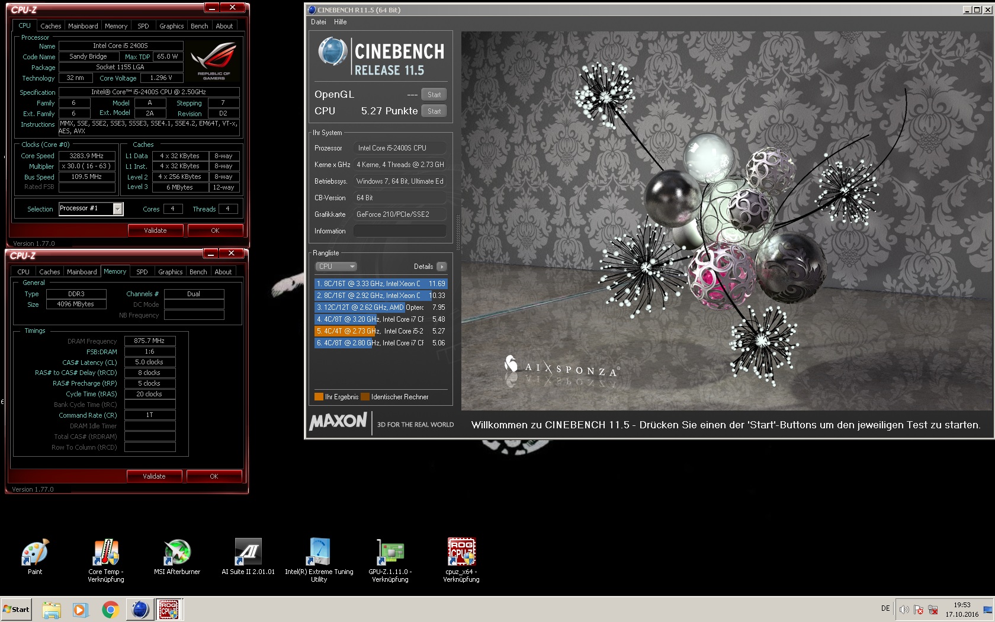Click the Cinebench window title icon

(x=312, y=10)
